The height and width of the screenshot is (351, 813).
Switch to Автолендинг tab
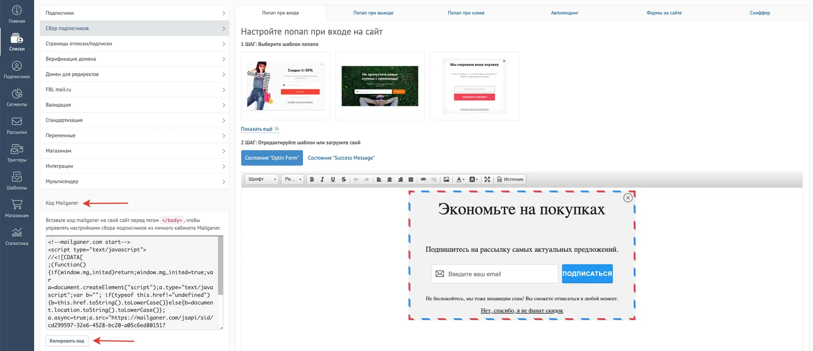(x=564, y=13)
